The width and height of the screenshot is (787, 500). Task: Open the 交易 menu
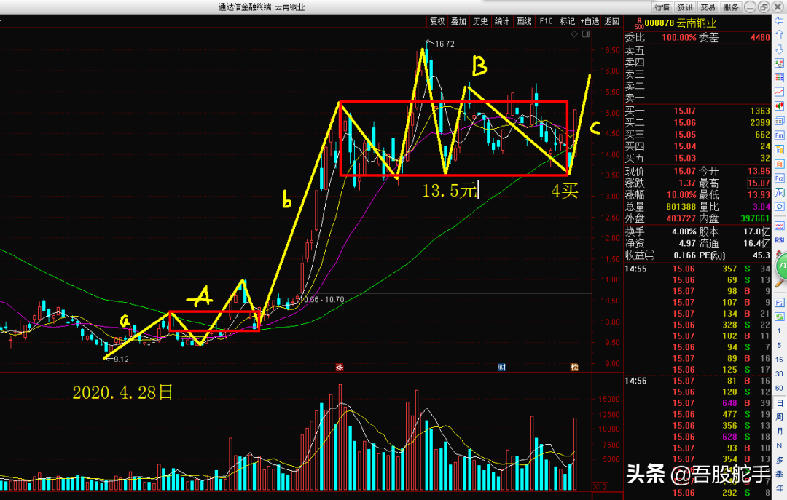click(708, 7)
